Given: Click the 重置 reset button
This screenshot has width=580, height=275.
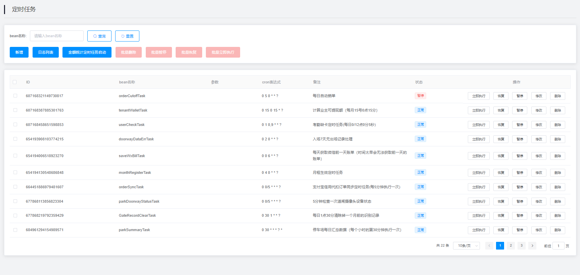Looking at the screenshot, I should 127,36.
